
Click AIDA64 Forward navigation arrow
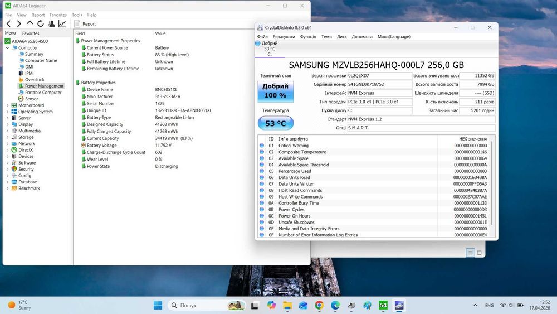pyautogui.click(x=19, y=24)
